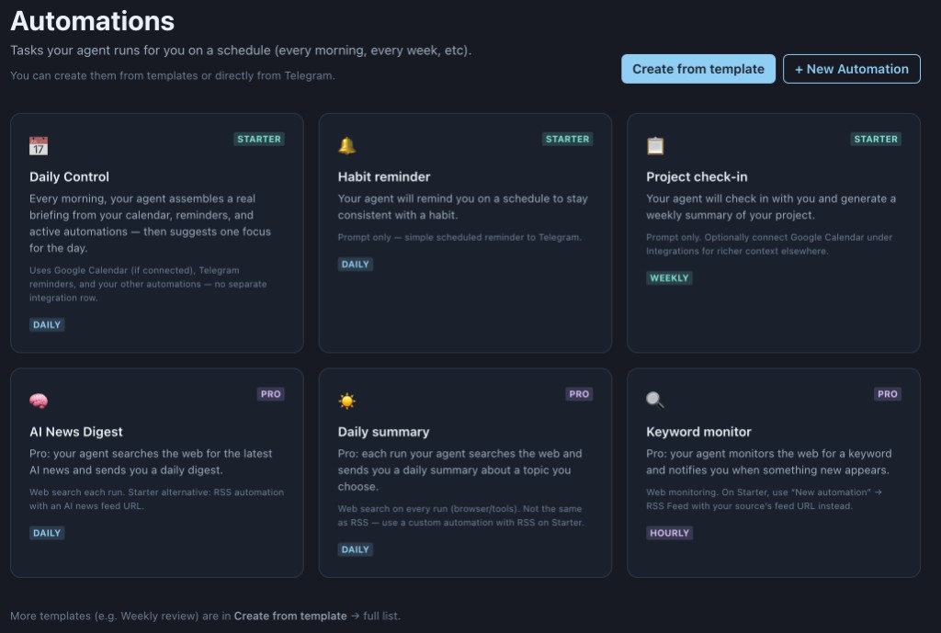Select the PRO badge on Keyword monitor
941x633 pixels.
click(888, 393)
